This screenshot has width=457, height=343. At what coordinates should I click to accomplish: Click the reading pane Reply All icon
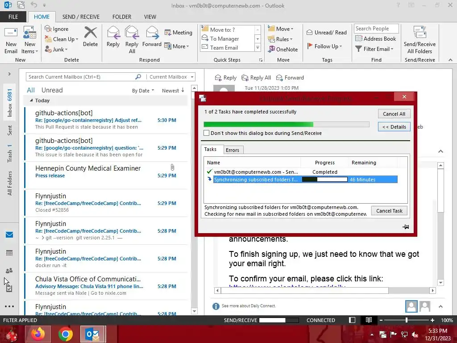[x=245, y=78]
